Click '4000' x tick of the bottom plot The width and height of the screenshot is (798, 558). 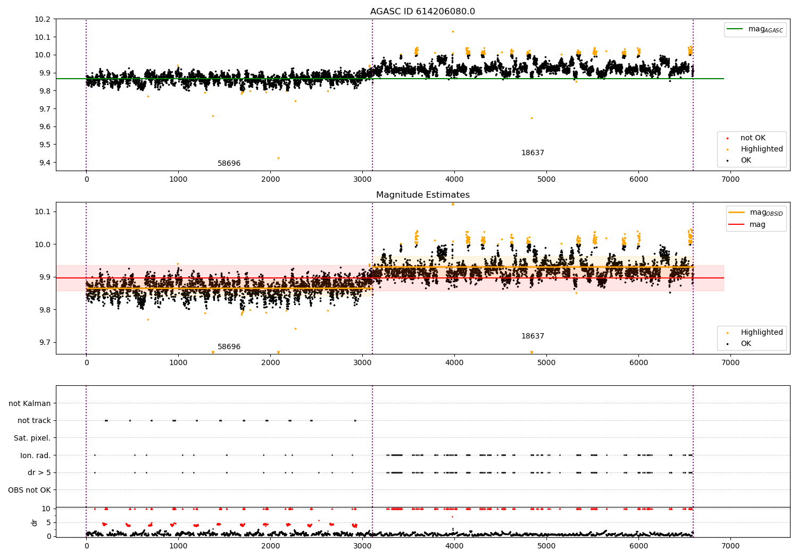pos(454,546)
